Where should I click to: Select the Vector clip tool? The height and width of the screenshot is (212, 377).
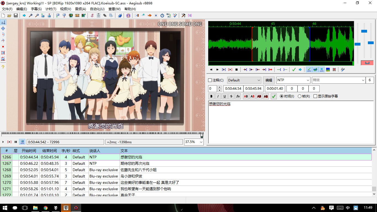point(3,59)
